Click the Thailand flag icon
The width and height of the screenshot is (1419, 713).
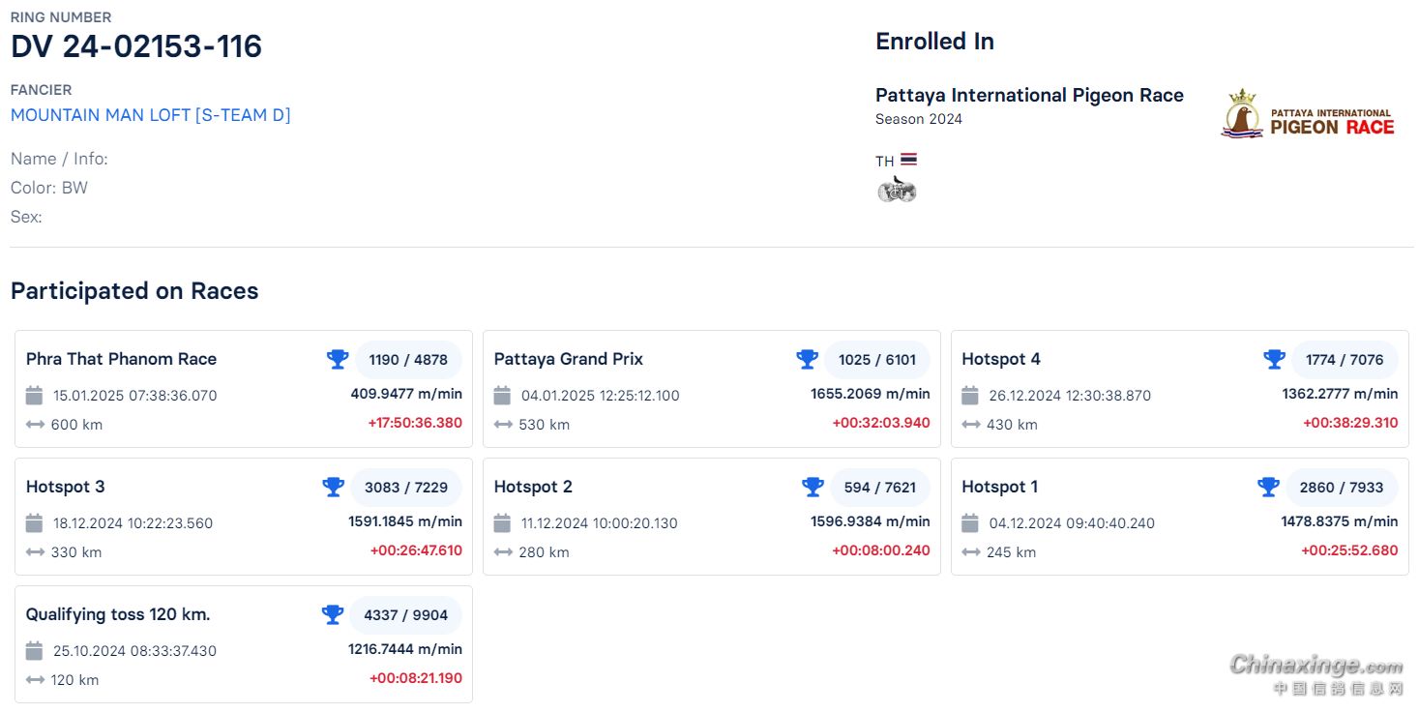(908, 160)
